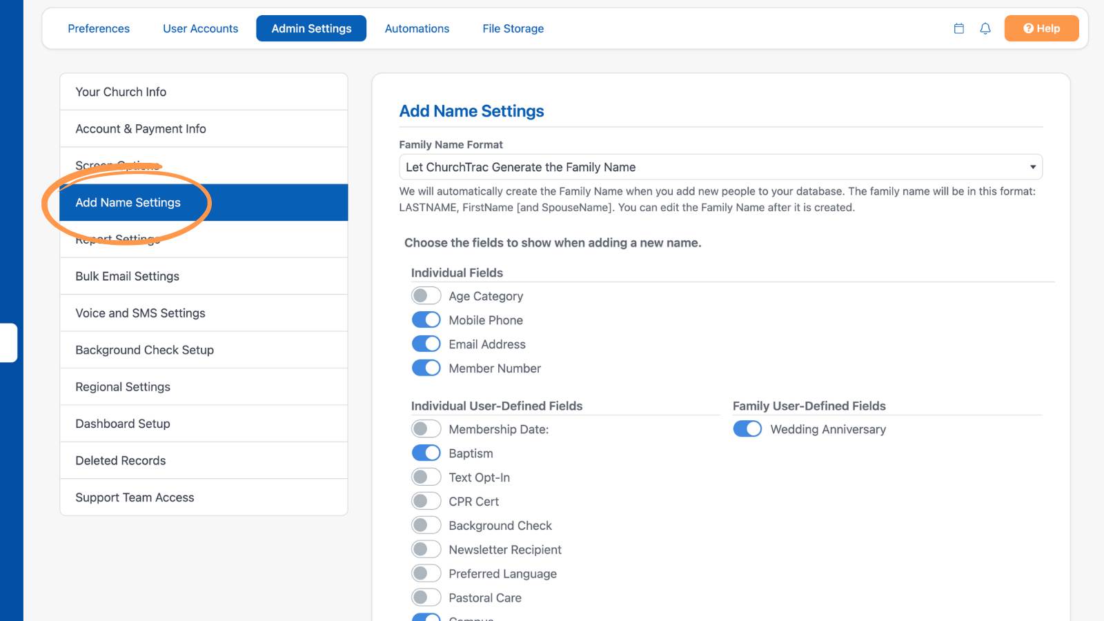The height and width of the screenshot is (621, 1104).
Task: Turn off Member Number toggle
Action: point(426,368)
